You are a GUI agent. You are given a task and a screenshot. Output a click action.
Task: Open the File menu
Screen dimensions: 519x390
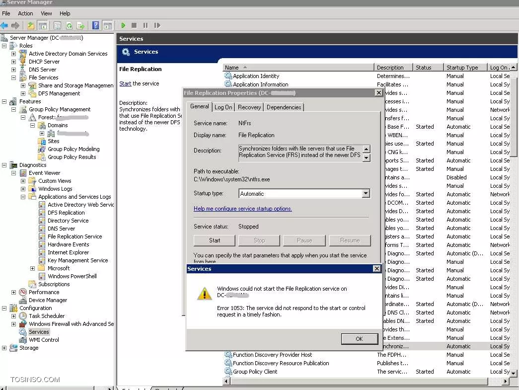tap(6, 13)
